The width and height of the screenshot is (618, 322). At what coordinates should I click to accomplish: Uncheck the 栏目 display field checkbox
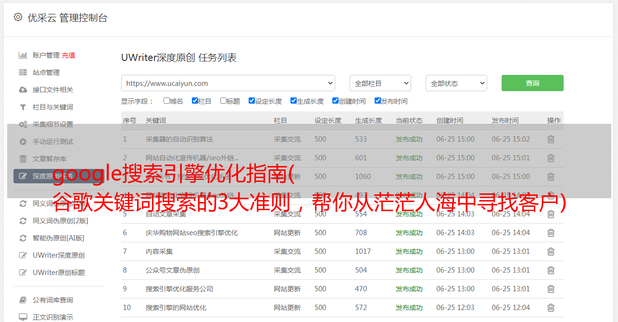pos(195,101)
